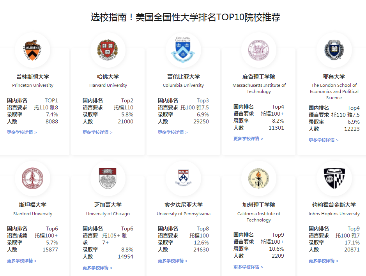Click the Caltech torch seal logo
The image size is (366, 276).
point(258,178)
